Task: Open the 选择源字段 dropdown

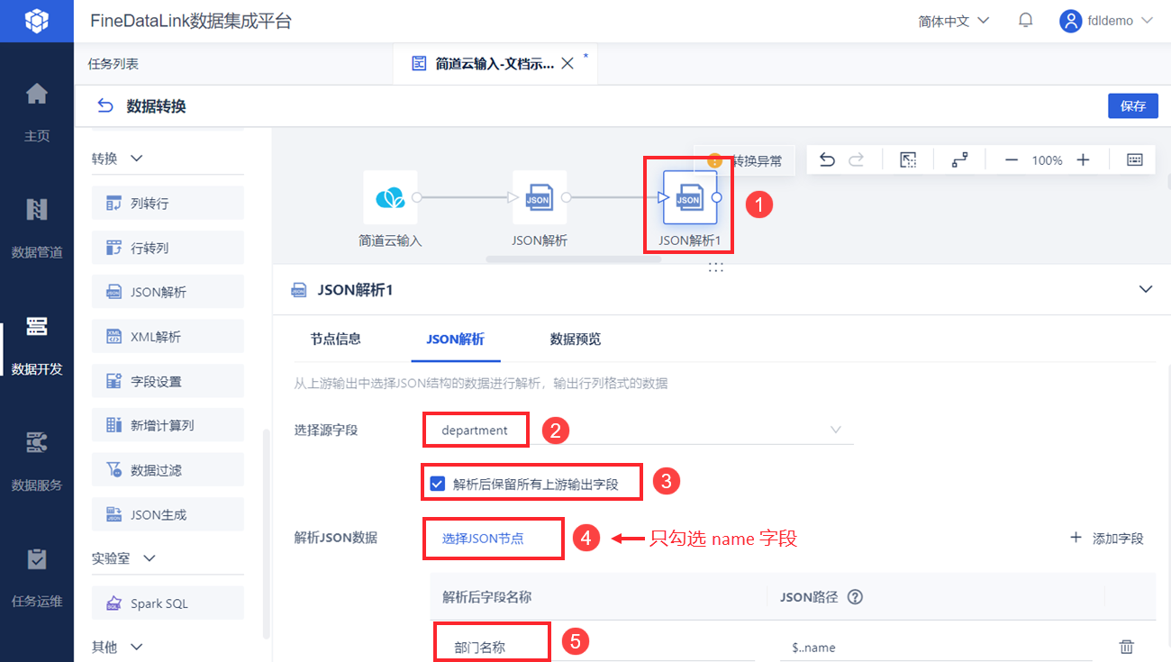Action: pos(639,431)
